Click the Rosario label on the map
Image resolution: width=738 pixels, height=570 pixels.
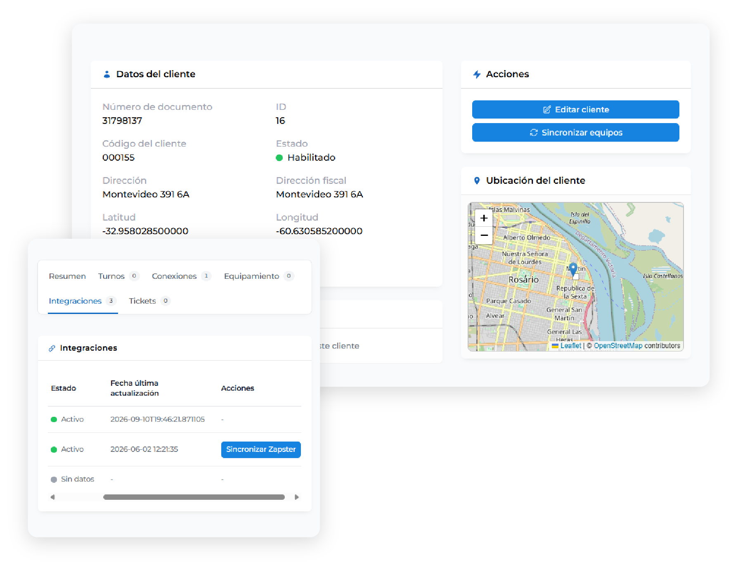coord(523,280)
